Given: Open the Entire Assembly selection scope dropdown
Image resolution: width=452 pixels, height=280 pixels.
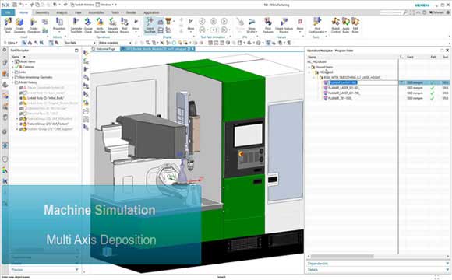Looking at the screenshot, I should click(x=115, y=43).
